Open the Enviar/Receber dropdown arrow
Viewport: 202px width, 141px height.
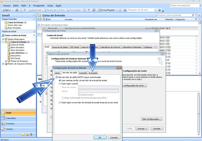(117, 10)
